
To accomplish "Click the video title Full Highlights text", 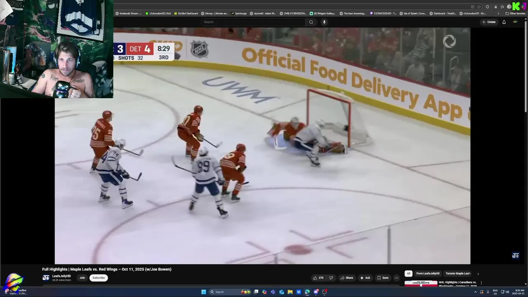I will click(x=106, y=269).
